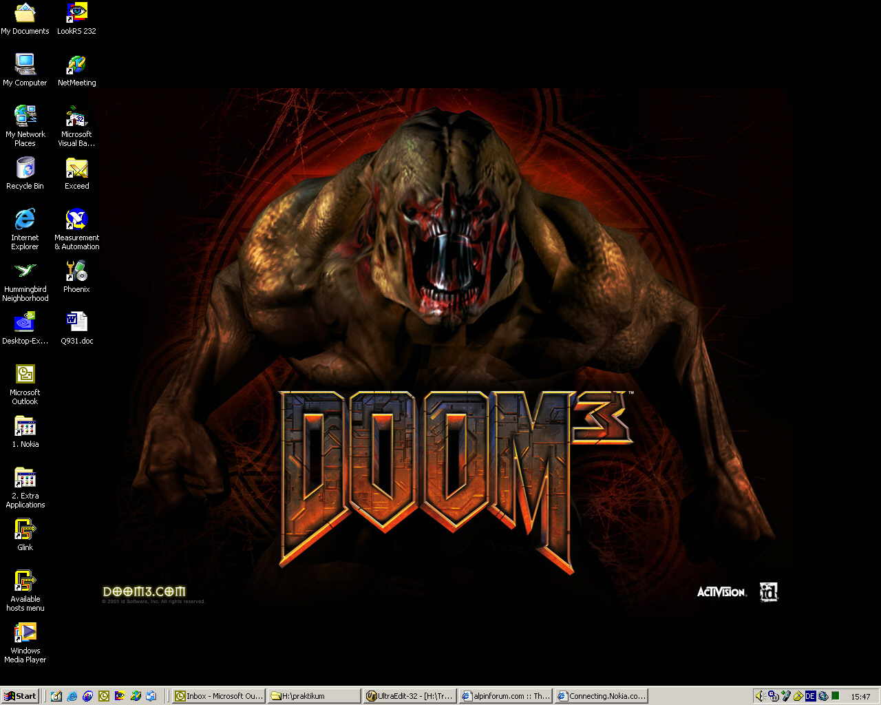The width and height of the screenshot is (881, 705).
Task: Open the Recycle Bin desktop icon
Action: pyautogui.click(x=25, y=168)
